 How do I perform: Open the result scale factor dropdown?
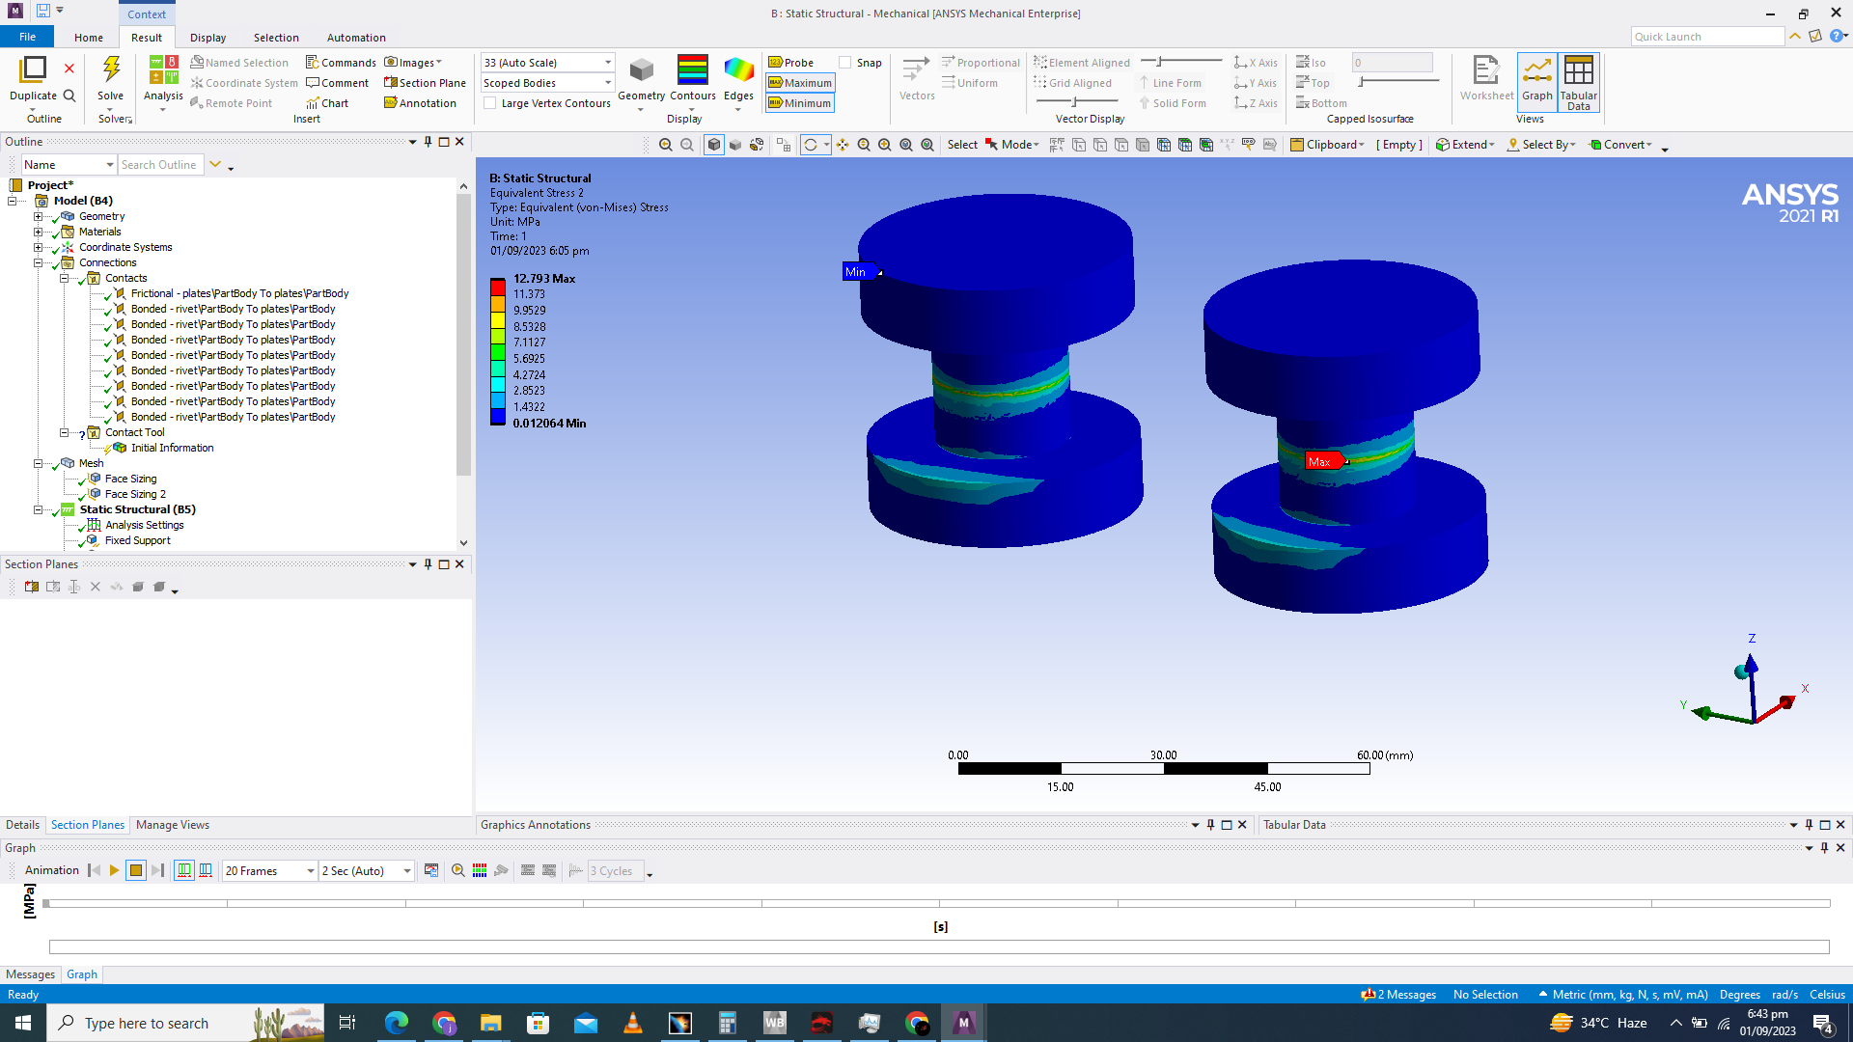pyautogui.click(x=547, y=63)
